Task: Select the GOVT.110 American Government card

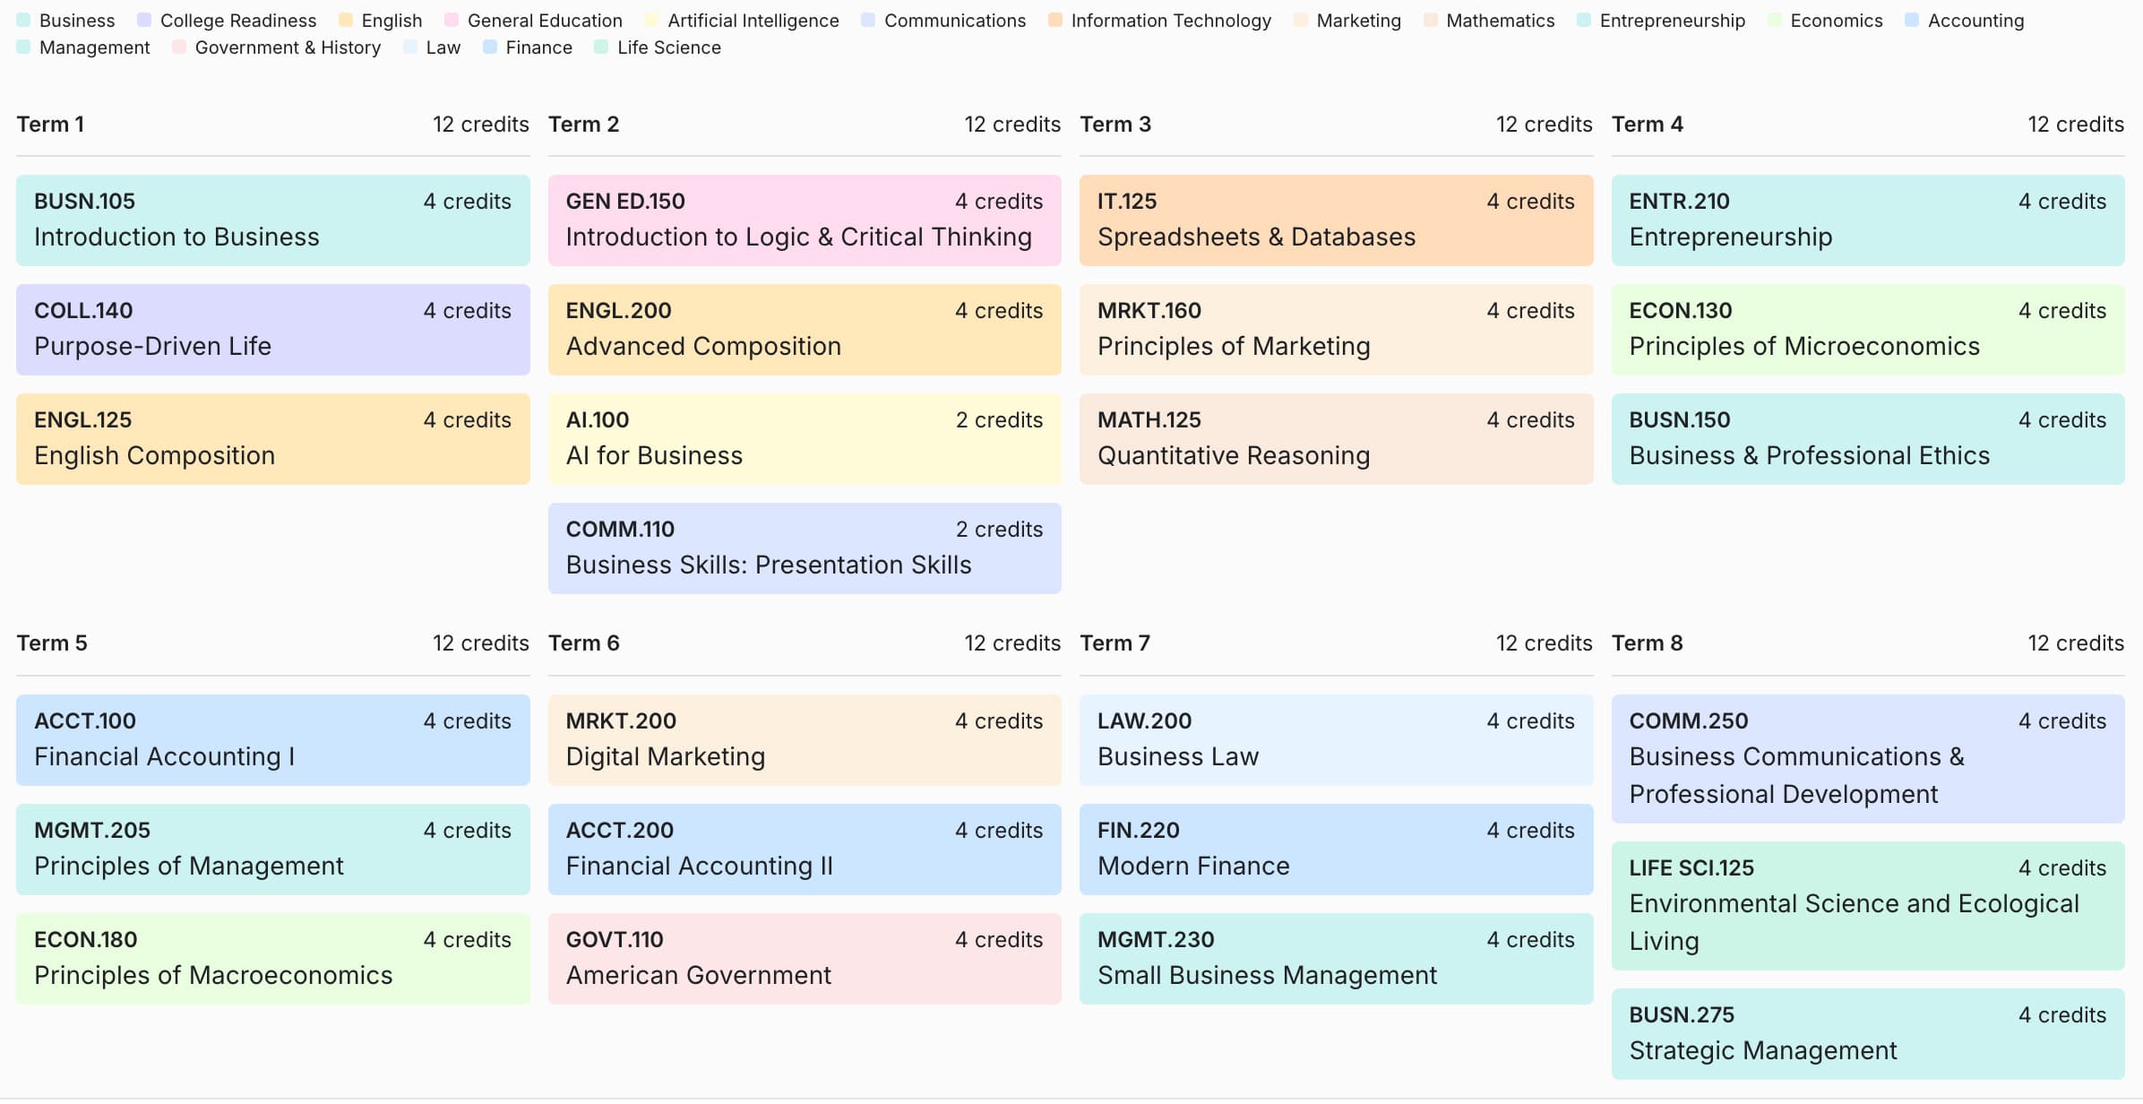Action: click(x=804, y=958)
